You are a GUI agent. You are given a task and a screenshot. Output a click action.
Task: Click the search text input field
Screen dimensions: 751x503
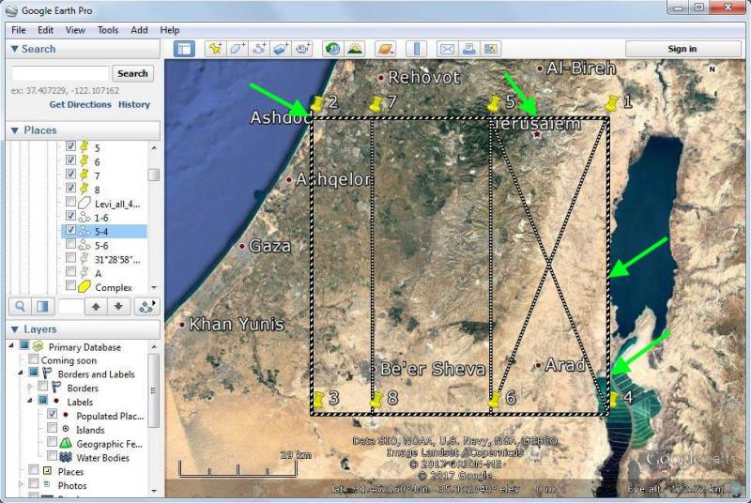point(60,73)
